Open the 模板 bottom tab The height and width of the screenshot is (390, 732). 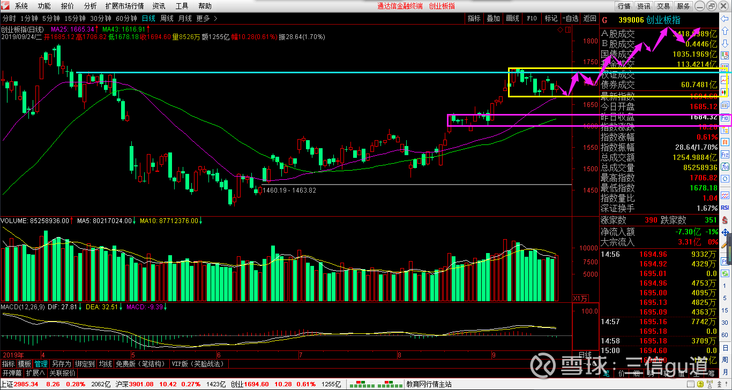pos(25,364)
